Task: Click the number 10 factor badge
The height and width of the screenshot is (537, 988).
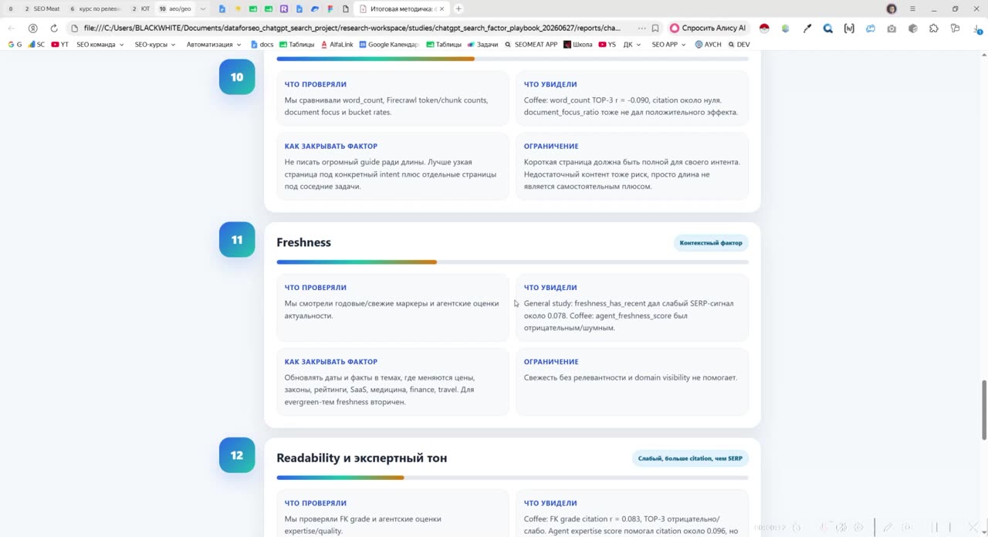Action: [x=237, y=77]
